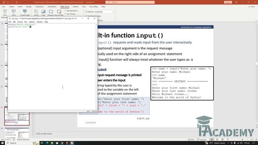Start slideshow From Beginning

pyautogui.click(x=5, y=13)
